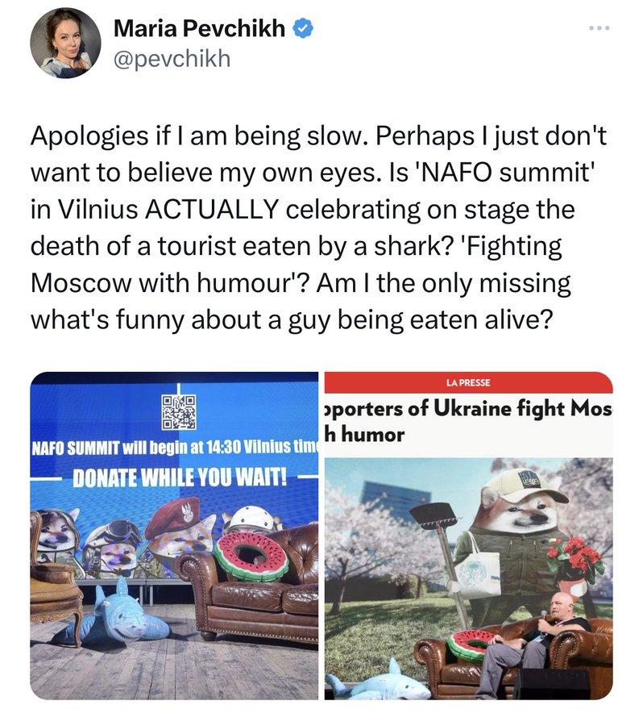Click the QR code on the stage screen
The width and height of the screenshot is (643, 726).
coord(178,411)
